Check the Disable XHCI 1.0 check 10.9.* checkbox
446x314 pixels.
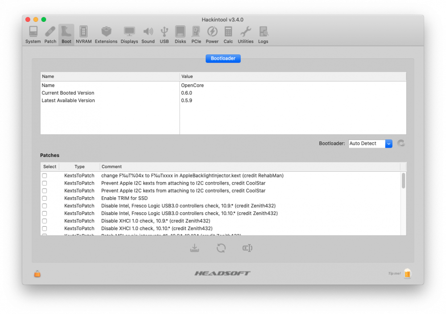tap(44, 221)
